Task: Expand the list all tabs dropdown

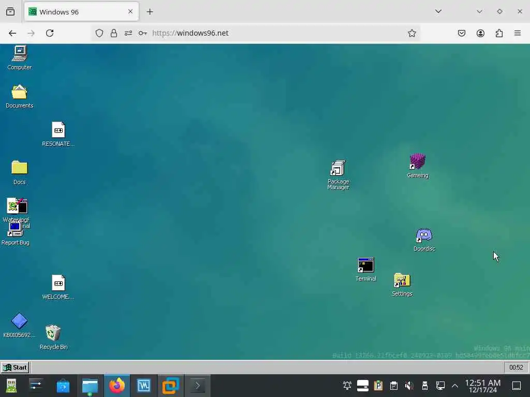Action: pos(438,11)
